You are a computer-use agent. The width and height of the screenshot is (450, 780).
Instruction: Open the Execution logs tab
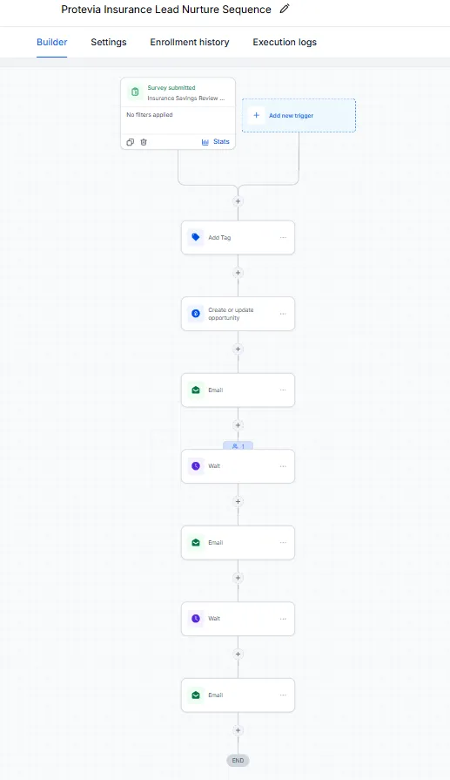[x=285, y=43]
